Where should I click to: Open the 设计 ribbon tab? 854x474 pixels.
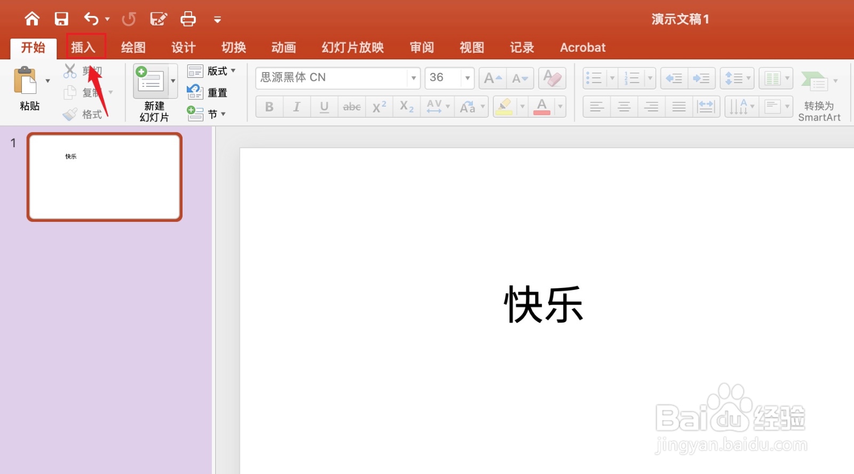[184, 47]
